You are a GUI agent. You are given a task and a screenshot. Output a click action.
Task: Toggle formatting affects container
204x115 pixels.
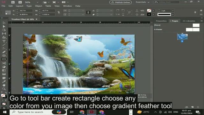[3, 100]
